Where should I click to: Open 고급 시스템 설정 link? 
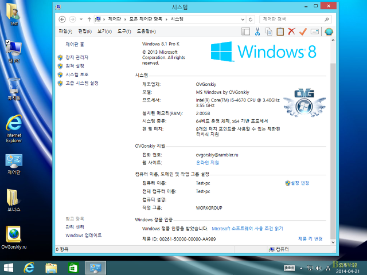tap(82, 83)
